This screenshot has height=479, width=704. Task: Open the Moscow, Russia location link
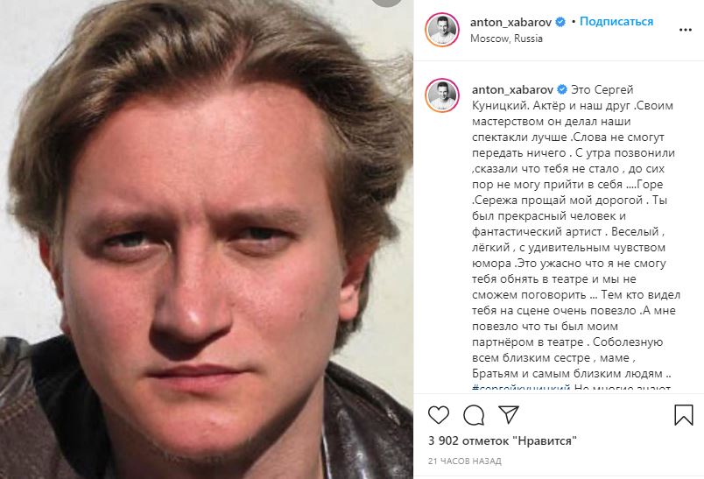coord(506,39)
